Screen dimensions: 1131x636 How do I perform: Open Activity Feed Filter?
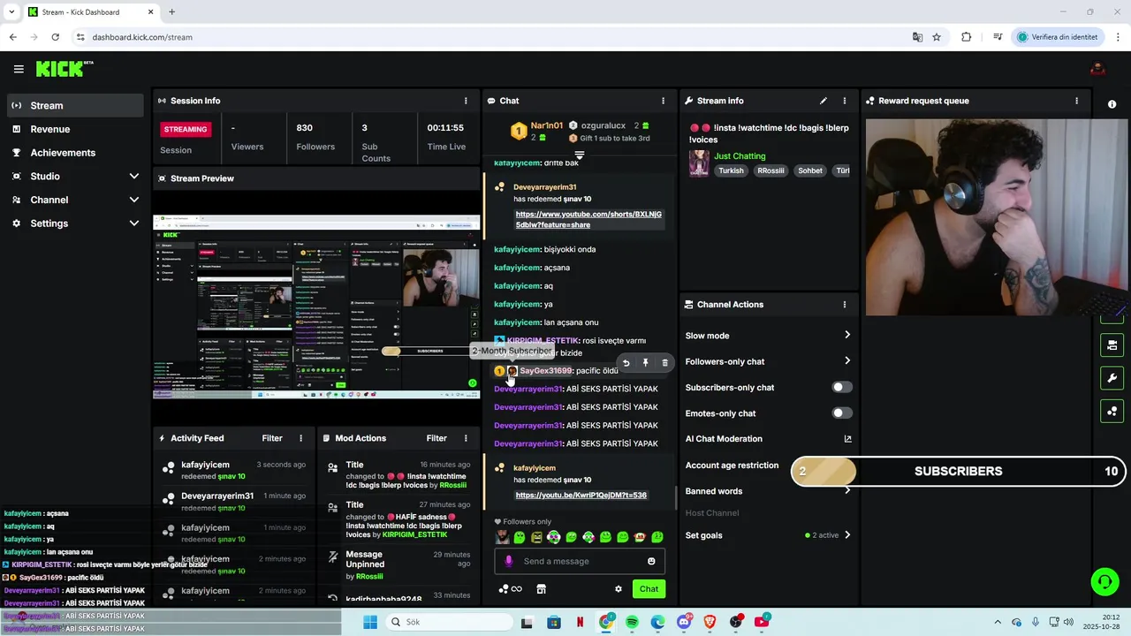click(x=272, y=438)
